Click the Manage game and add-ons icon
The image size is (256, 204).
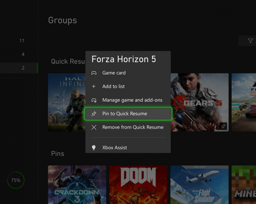(x=94, y=100)
